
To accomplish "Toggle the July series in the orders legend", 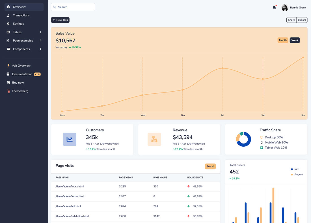I will (x=295, y=169).
